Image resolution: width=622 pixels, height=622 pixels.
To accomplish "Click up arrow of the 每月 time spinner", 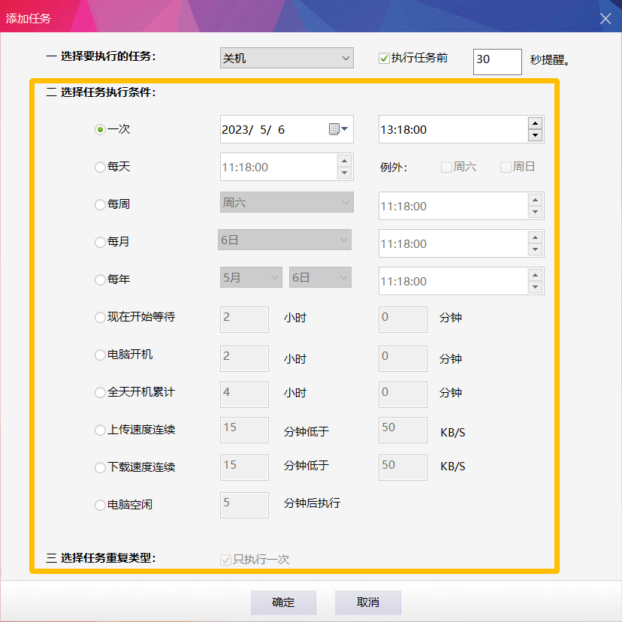I will (x=535, y=237).
